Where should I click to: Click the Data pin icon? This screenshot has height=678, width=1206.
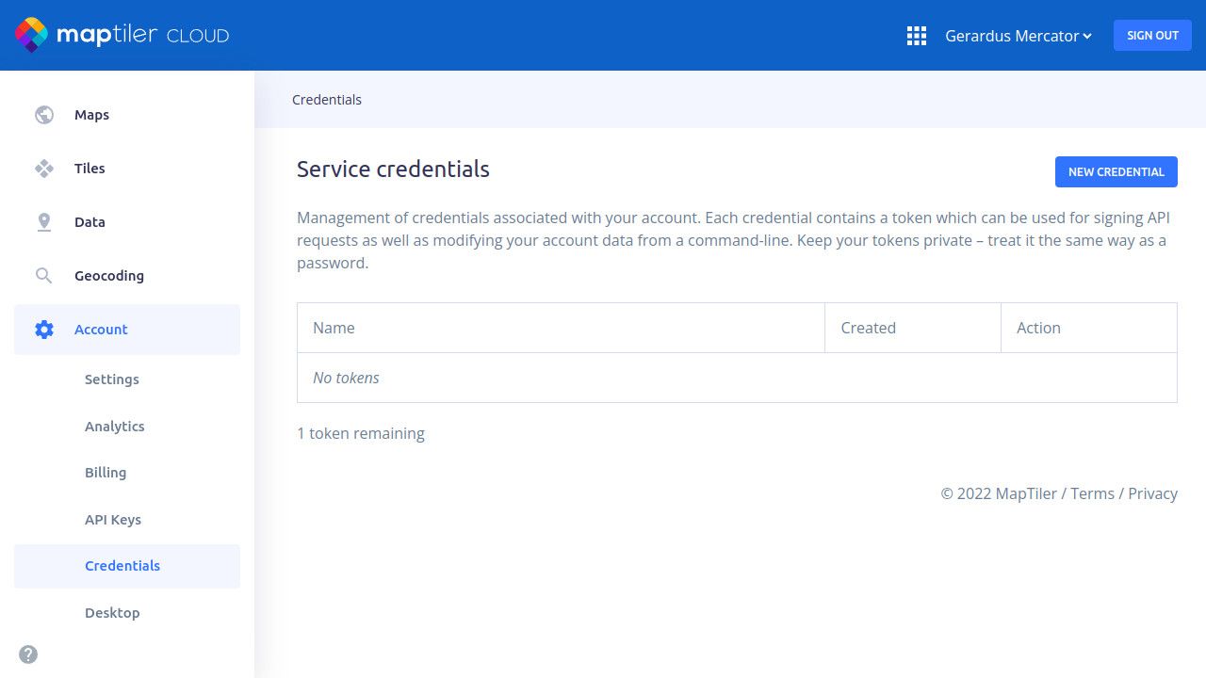click(44, 222)
